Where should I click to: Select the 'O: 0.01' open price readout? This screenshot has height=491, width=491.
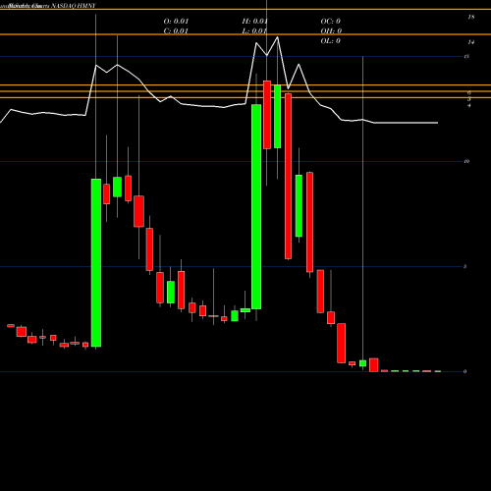[x=176, y=22]
